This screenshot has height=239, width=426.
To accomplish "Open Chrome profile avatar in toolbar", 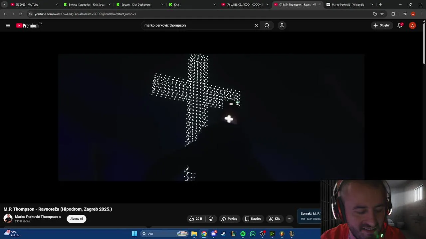I will 413,14.
